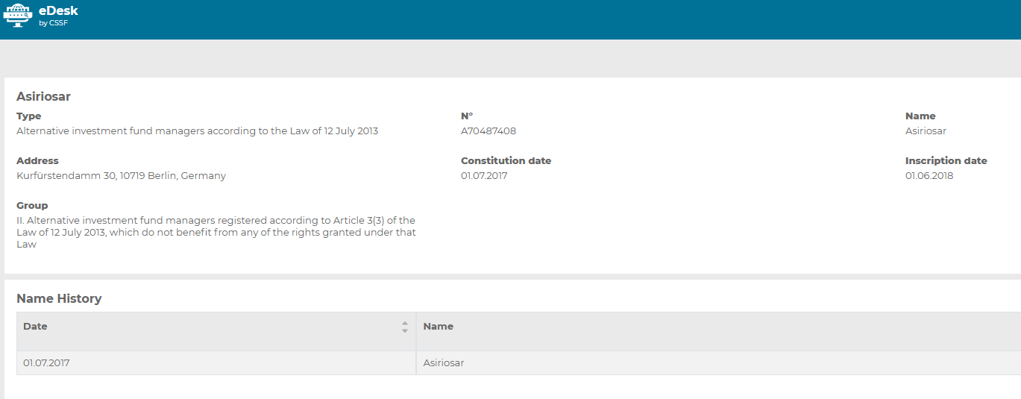
Task: Click the Group field label
Action: point(32,206)
